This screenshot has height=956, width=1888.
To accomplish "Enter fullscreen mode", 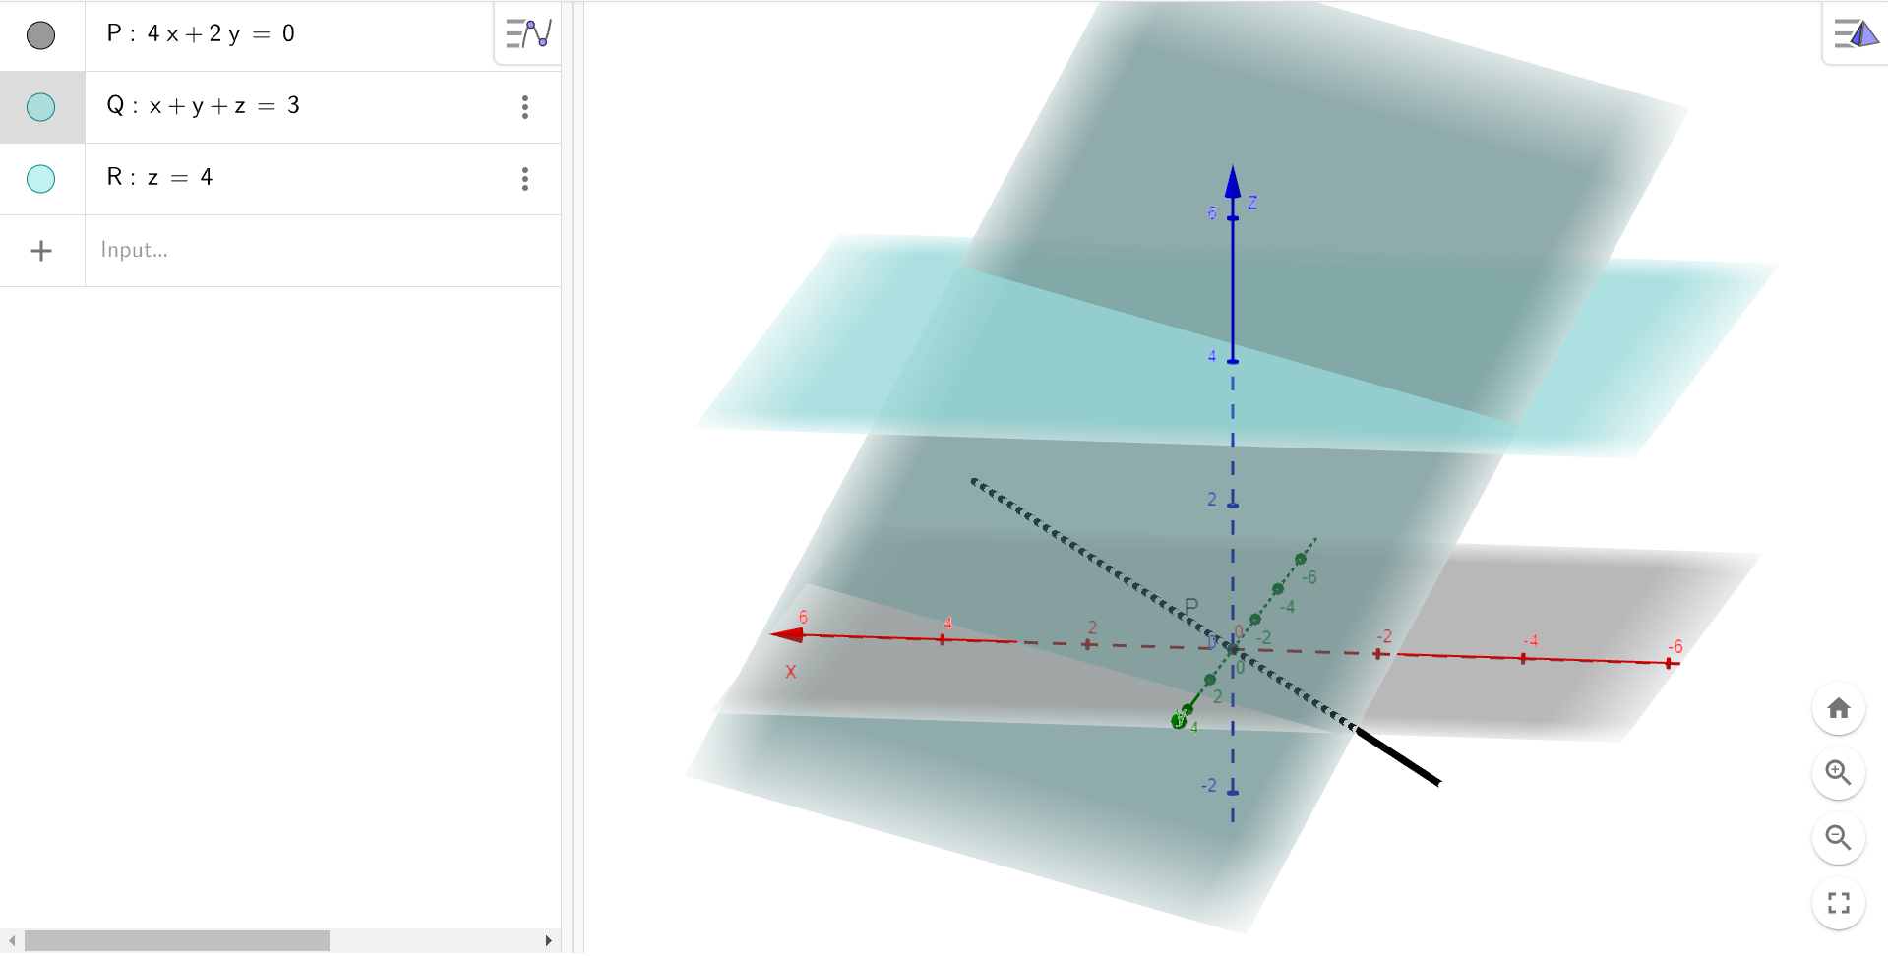I will point(1838,903).
